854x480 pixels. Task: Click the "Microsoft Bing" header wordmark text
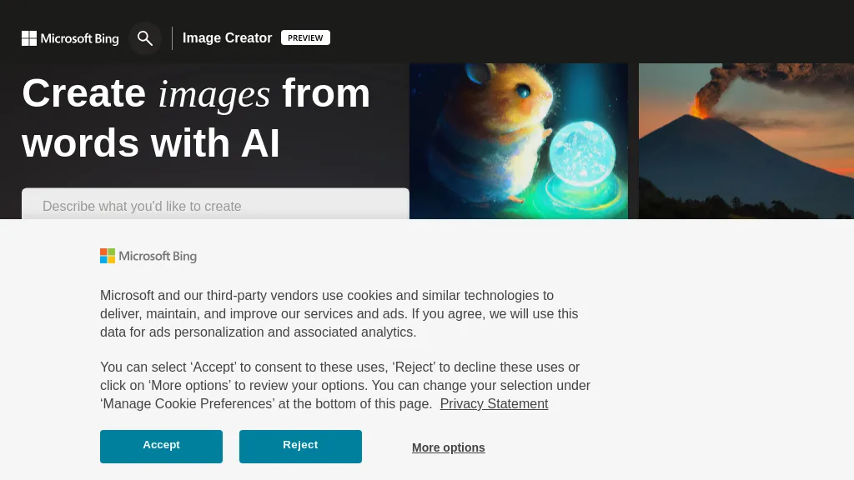[79, 38]
